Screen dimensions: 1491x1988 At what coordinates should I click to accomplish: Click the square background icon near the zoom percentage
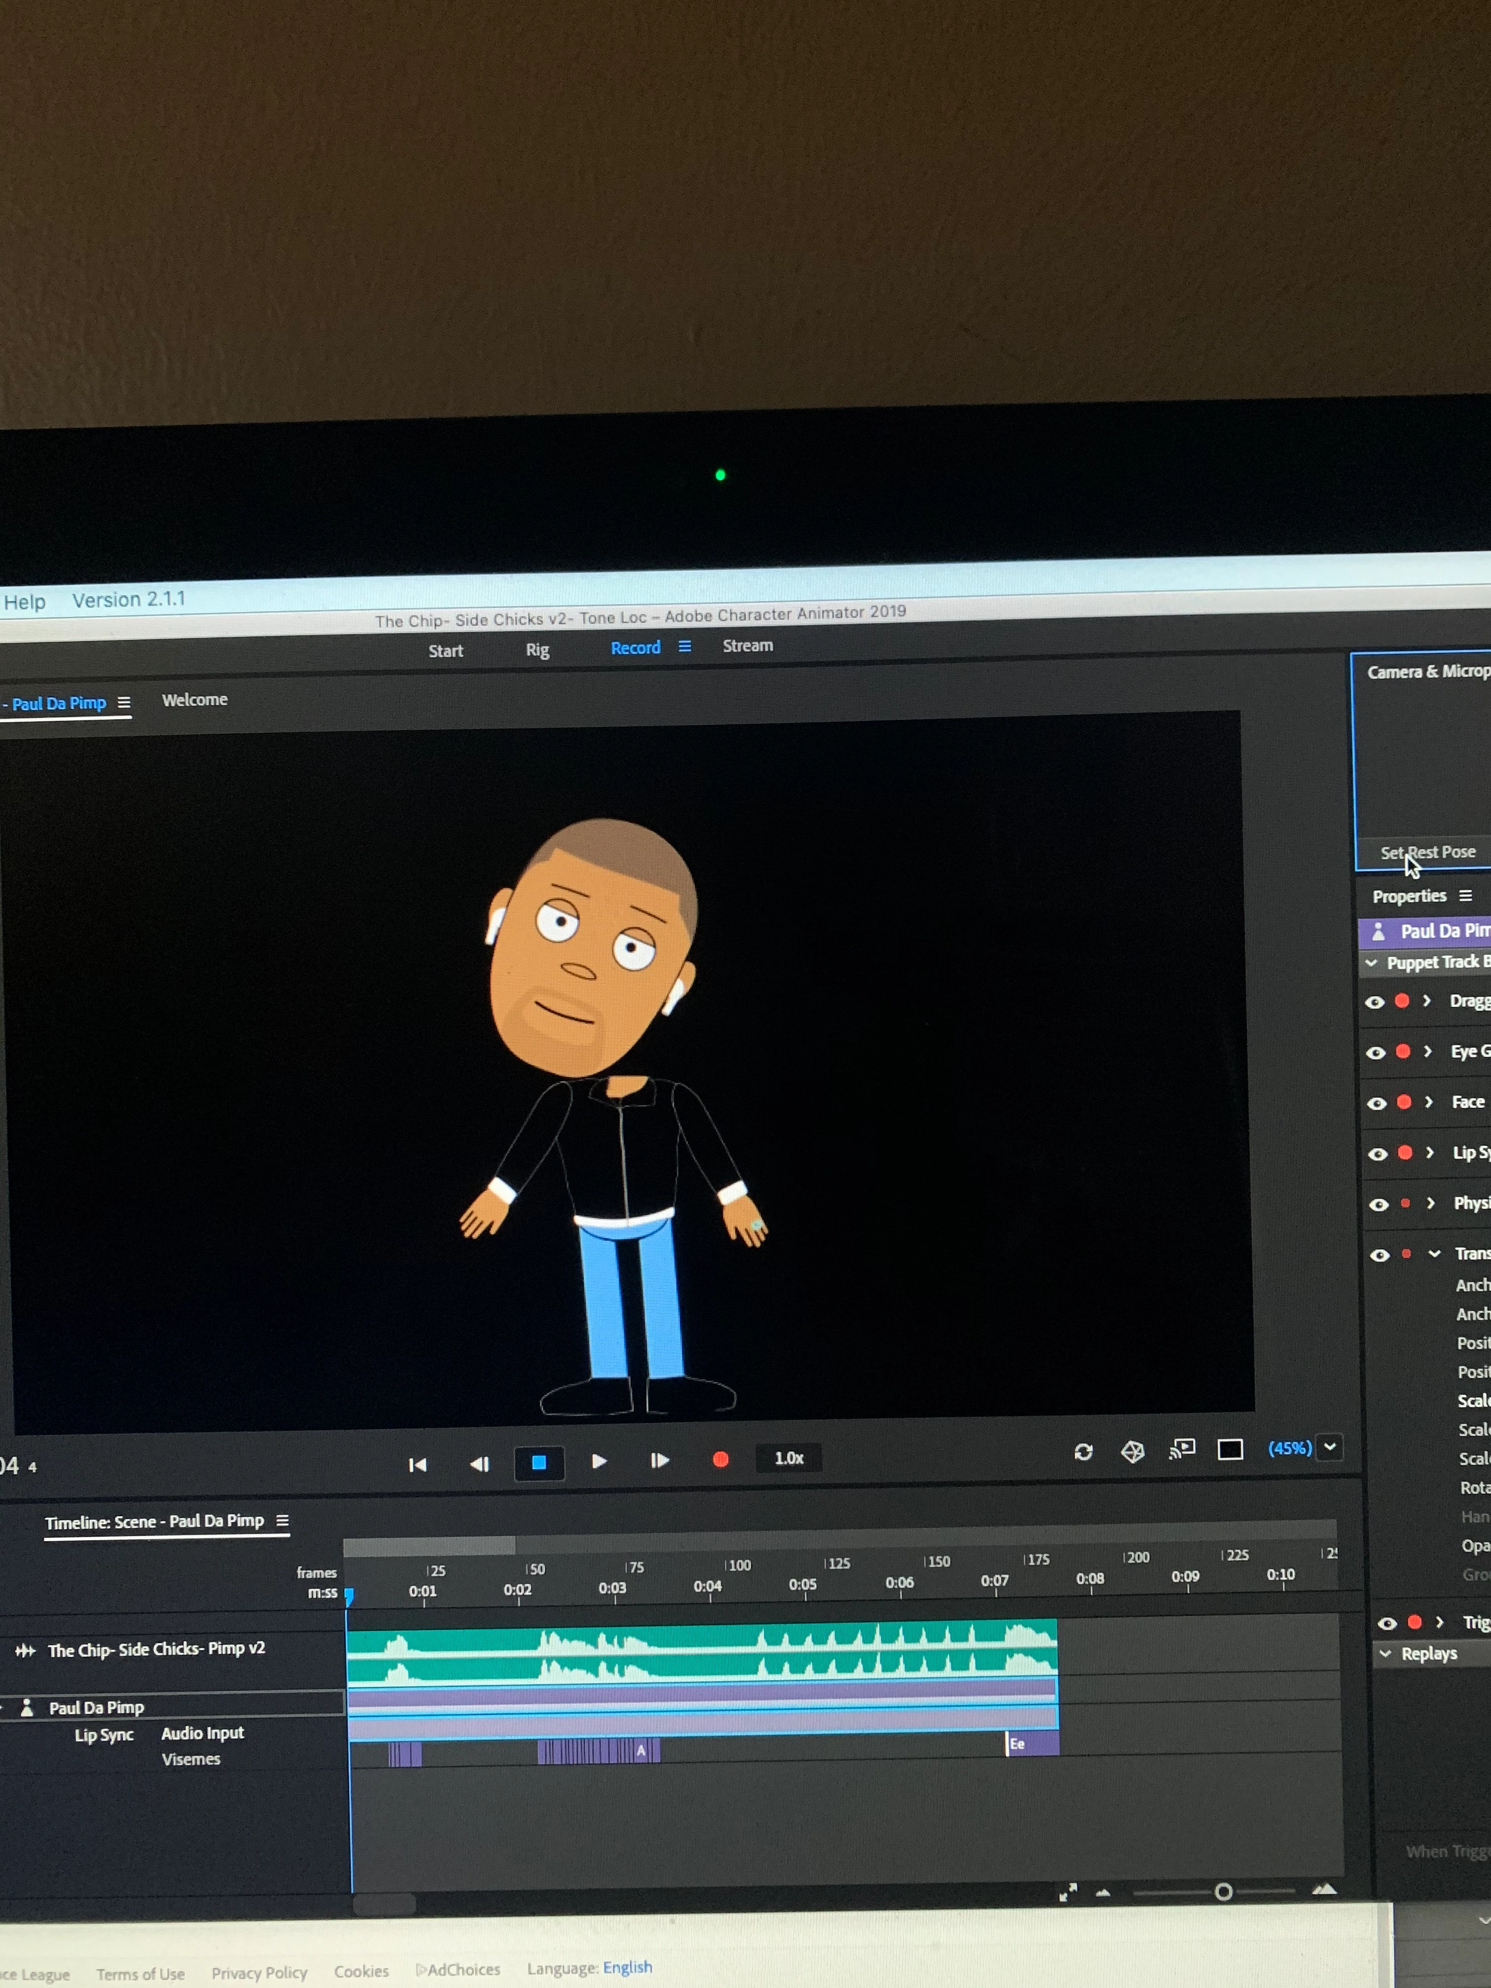(x=1230, y=1449)
